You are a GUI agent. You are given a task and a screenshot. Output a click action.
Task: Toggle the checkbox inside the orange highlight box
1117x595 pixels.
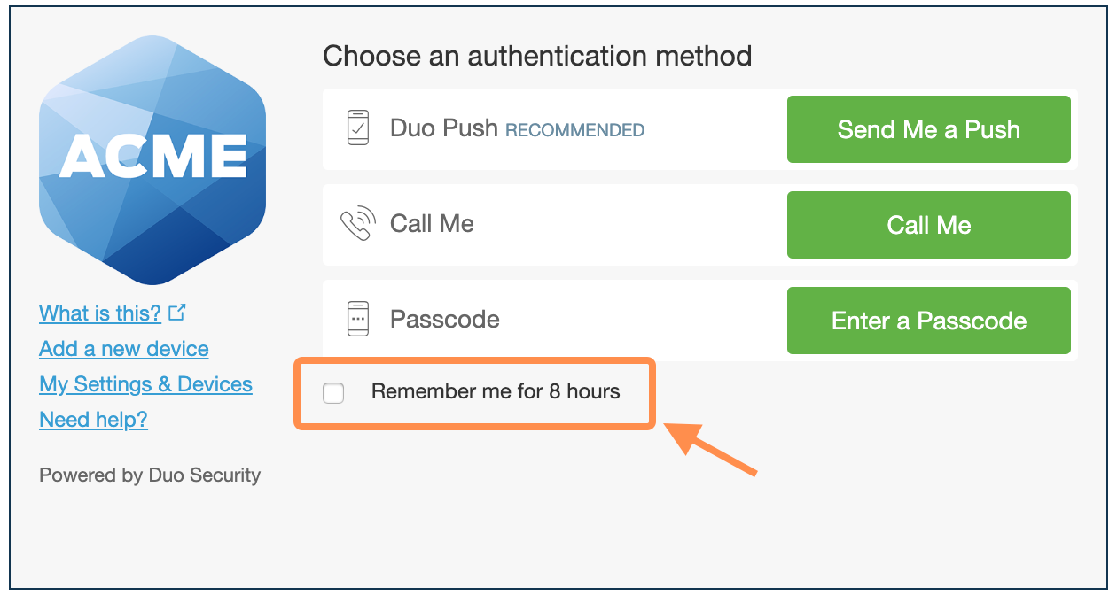[333, 392]
